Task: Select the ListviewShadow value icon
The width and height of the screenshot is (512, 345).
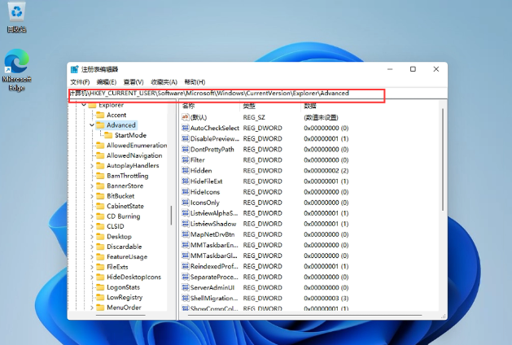Action: 186,224
